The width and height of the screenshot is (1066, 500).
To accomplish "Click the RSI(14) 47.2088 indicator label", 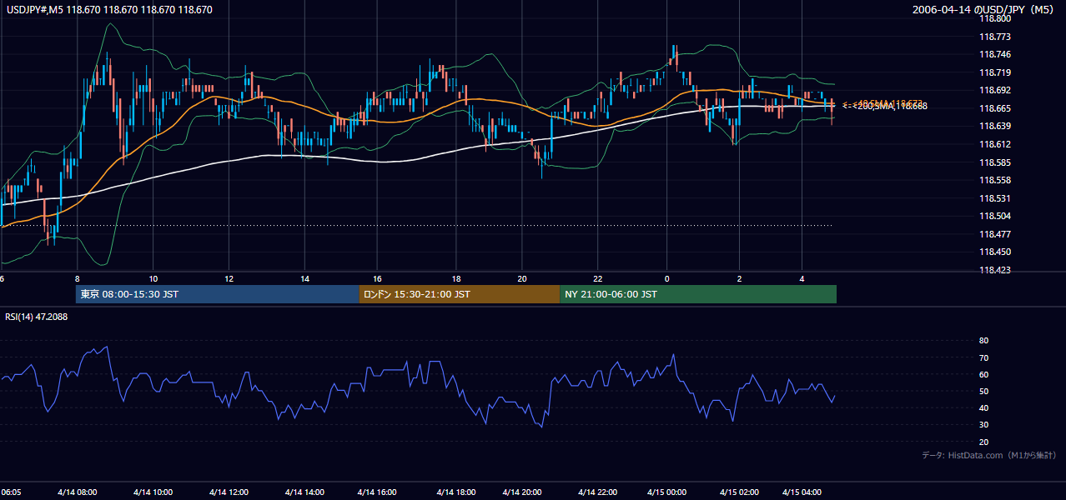I will pos(36,317).
